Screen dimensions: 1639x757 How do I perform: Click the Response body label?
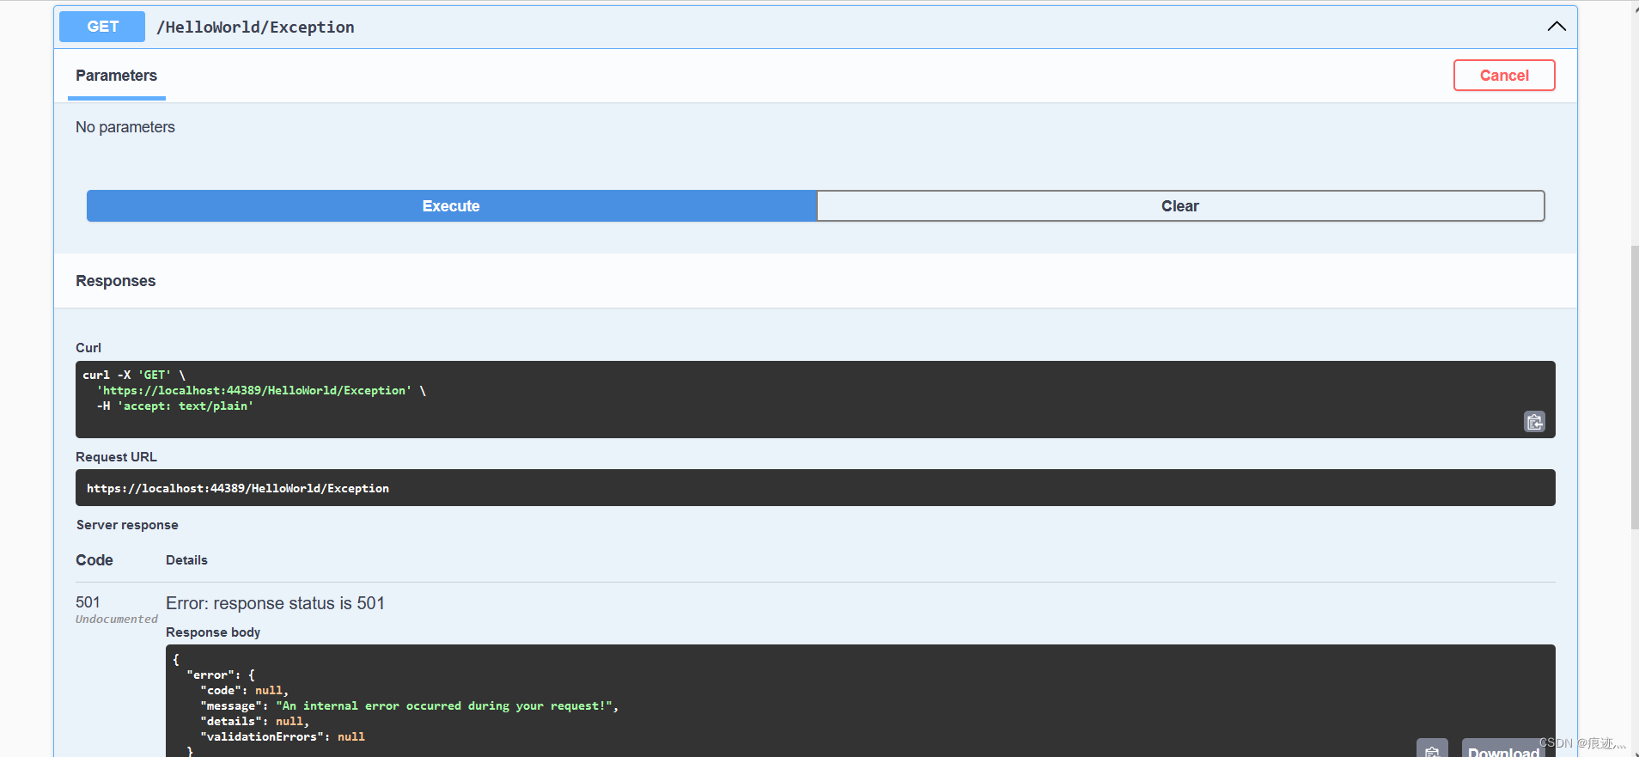point(213,632)
